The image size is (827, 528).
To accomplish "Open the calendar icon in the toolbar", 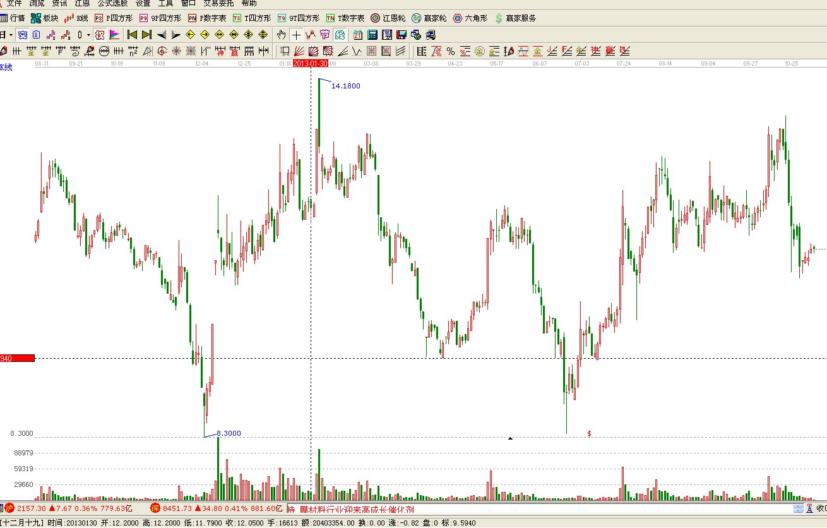I will click(358, 35).
